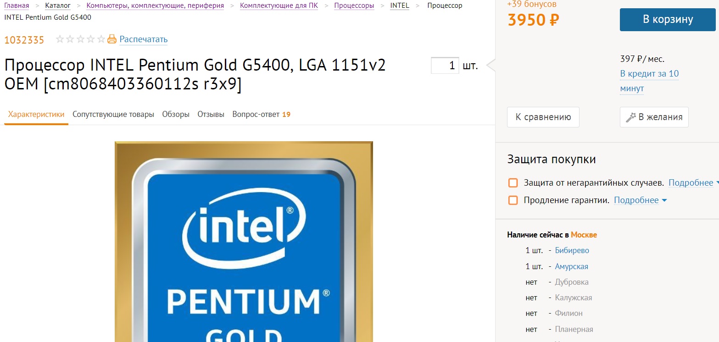Screen dimensions: 719x342
Task: Open the Вопрос-ответ tab
Action: click(261, 114)
